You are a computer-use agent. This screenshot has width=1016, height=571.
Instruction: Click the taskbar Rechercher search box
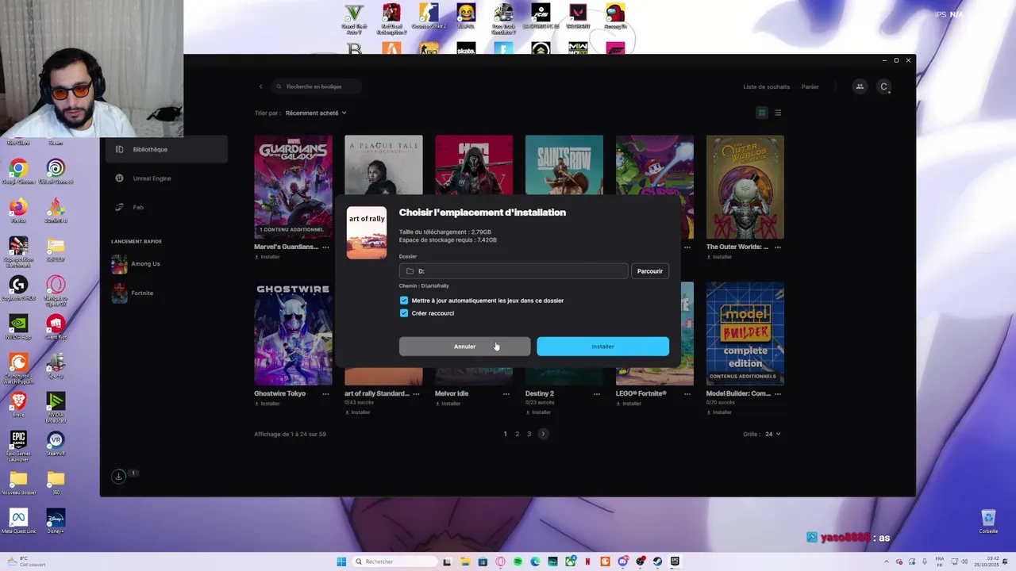(x=394, y=561)
